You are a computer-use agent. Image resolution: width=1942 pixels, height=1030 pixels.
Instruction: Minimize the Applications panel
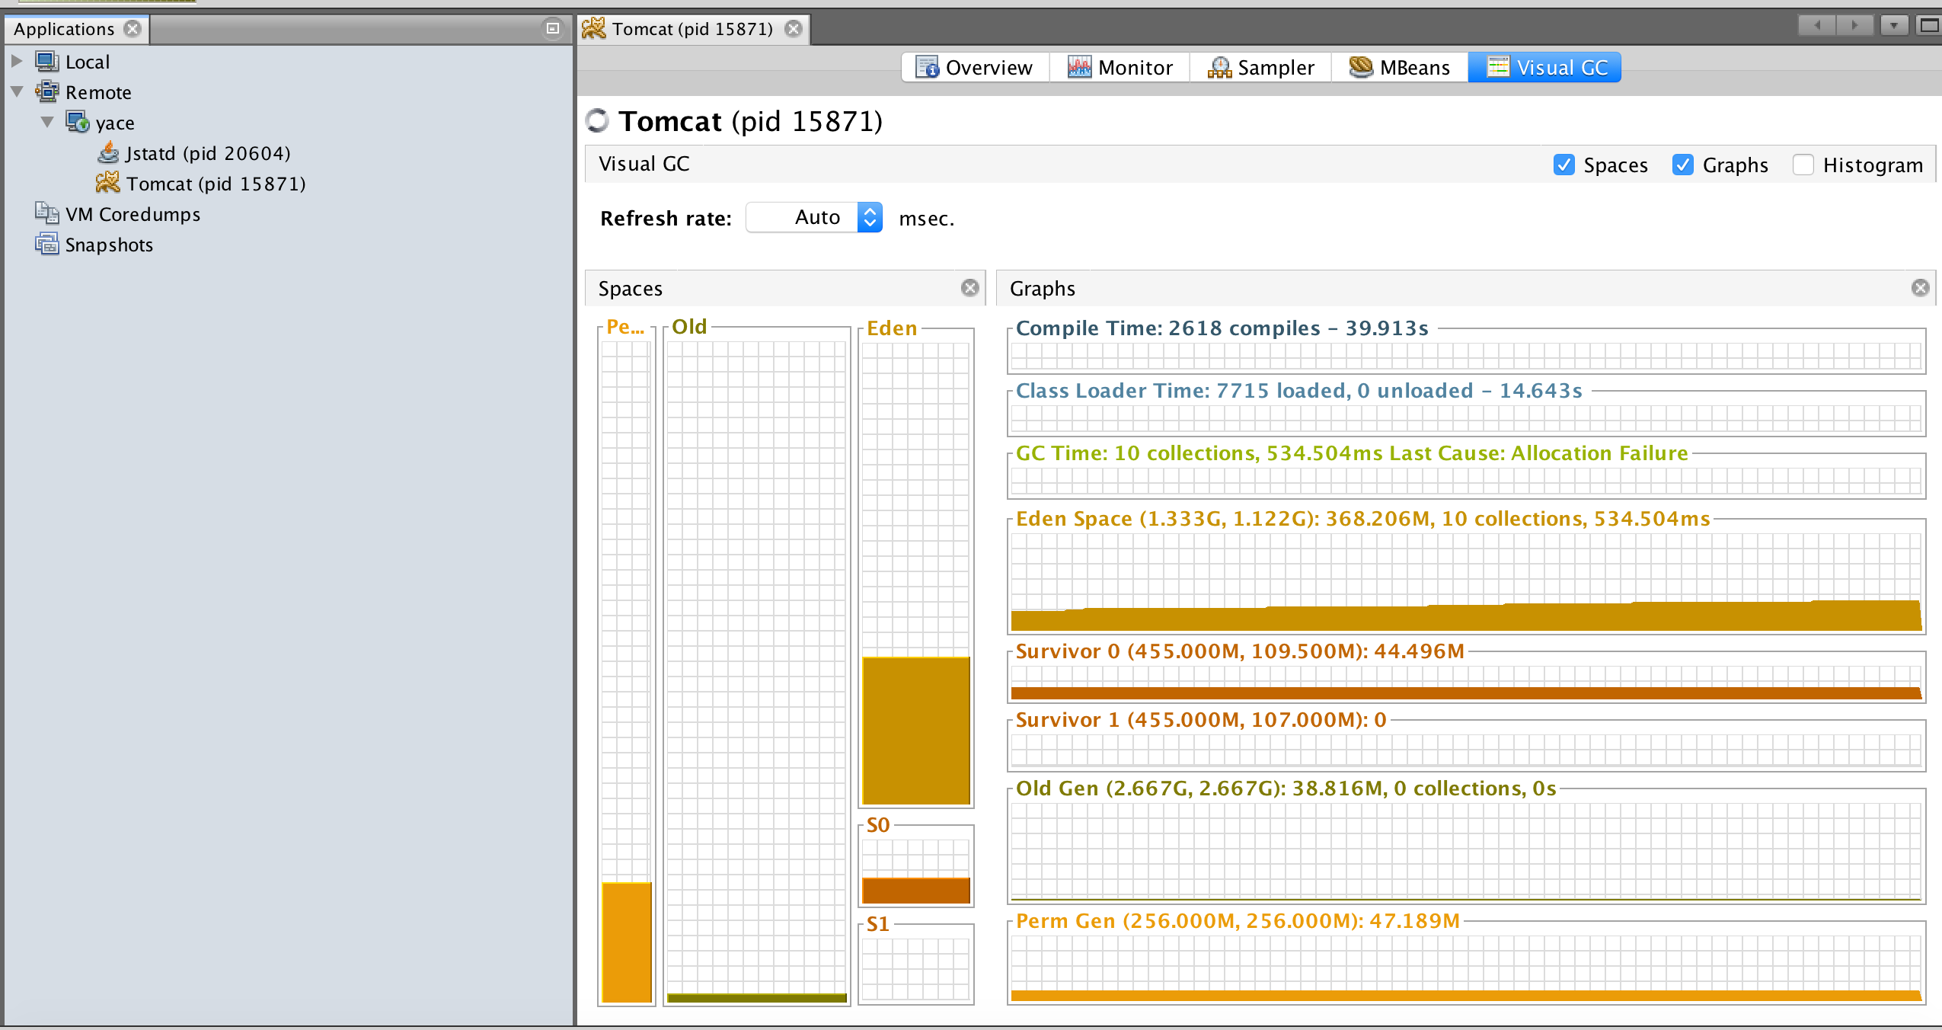tap(553, 28)
